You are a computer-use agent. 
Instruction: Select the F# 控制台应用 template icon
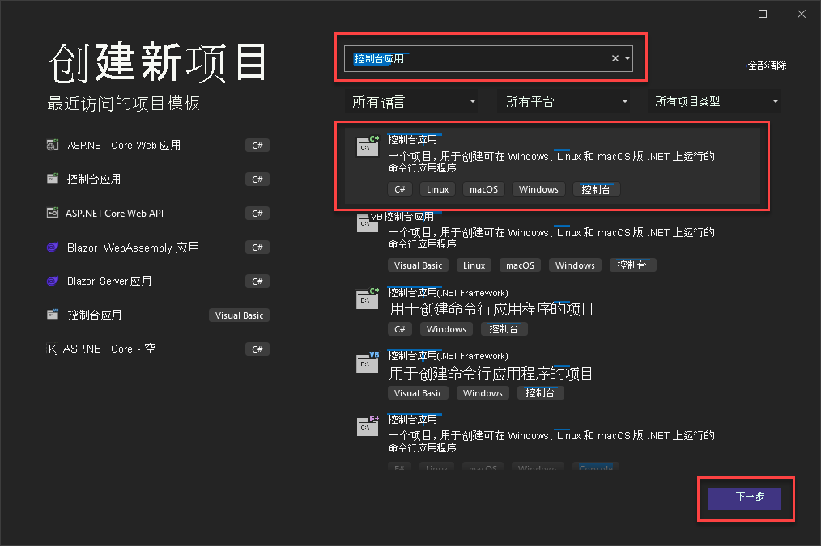(368, 427)
